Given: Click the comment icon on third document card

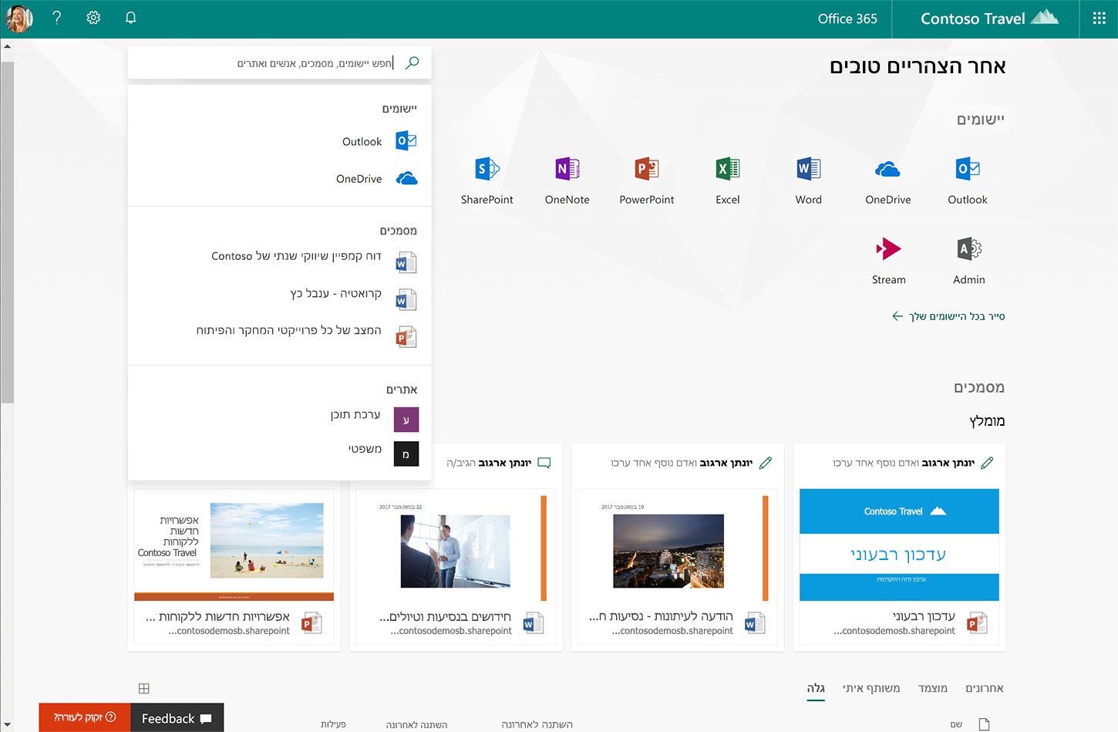Looking at the screenshot, I should pyautogui.click(x=544, y=463).
